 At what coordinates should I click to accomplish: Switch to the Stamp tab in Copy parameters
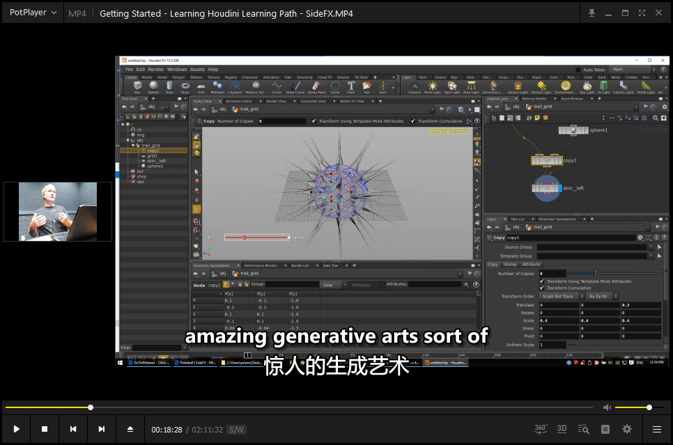[510, 265]
